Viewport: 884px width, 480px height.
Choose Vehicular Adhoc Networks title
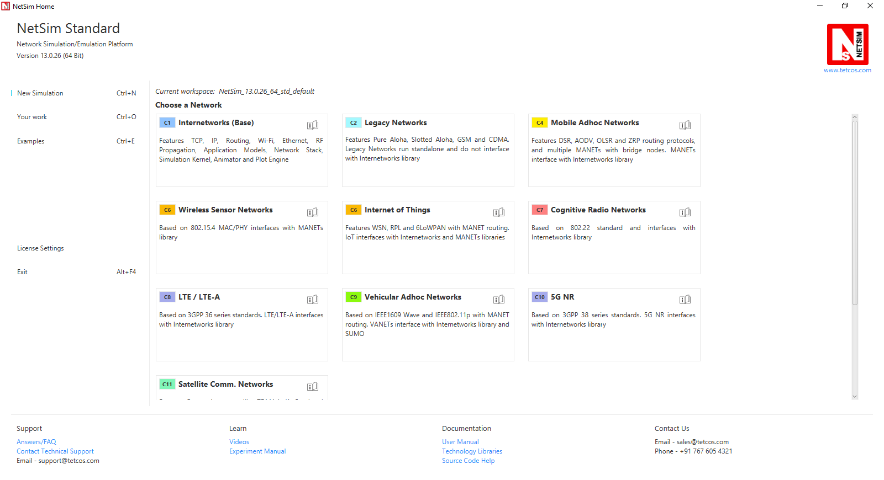413,297
